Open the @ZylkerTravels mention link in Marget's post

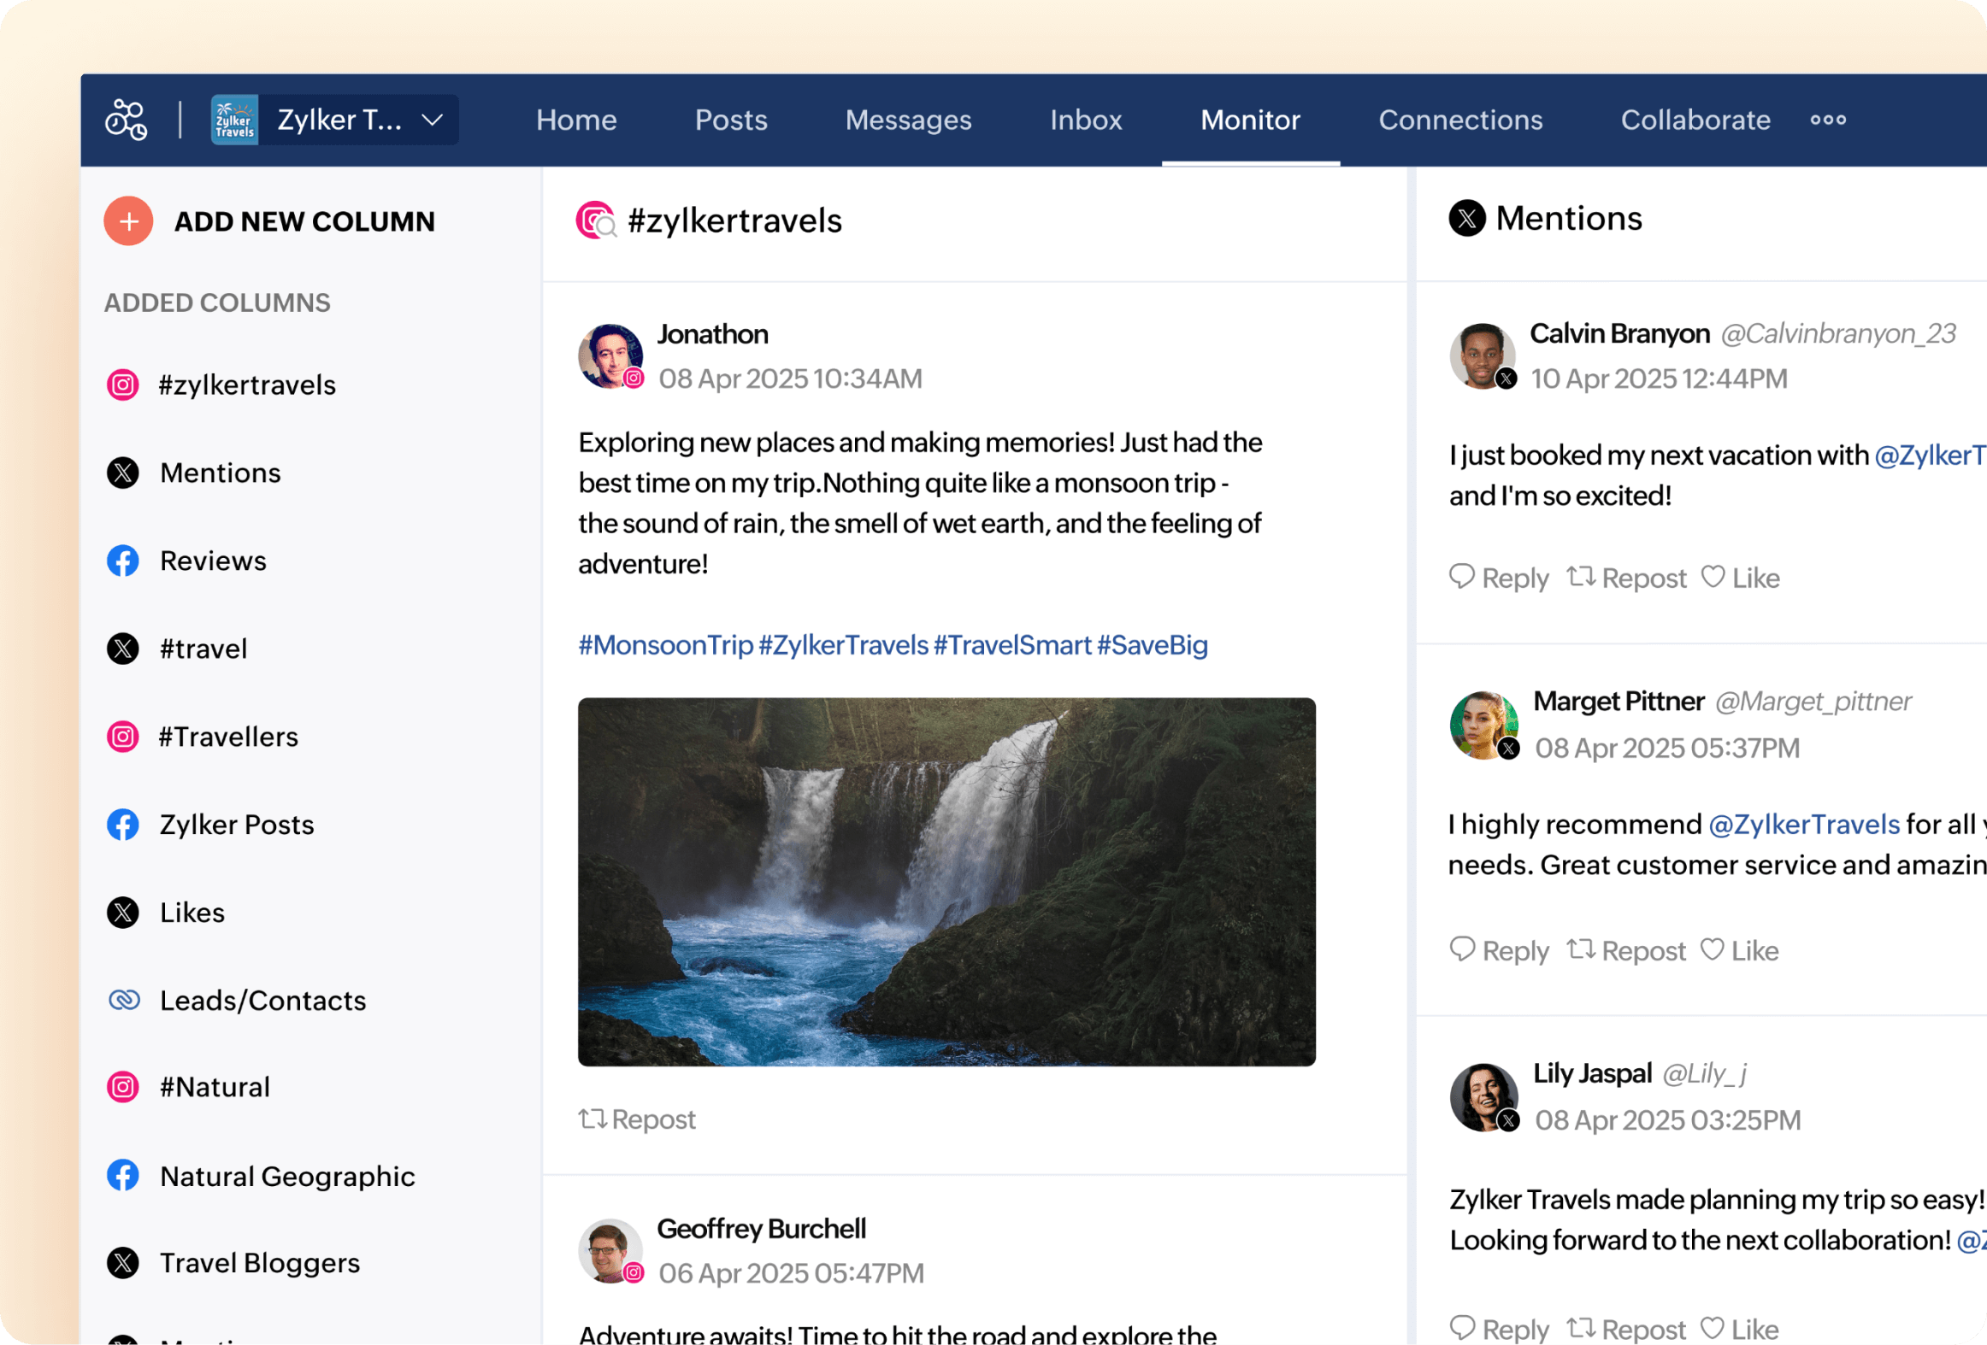pos(1803,824)
